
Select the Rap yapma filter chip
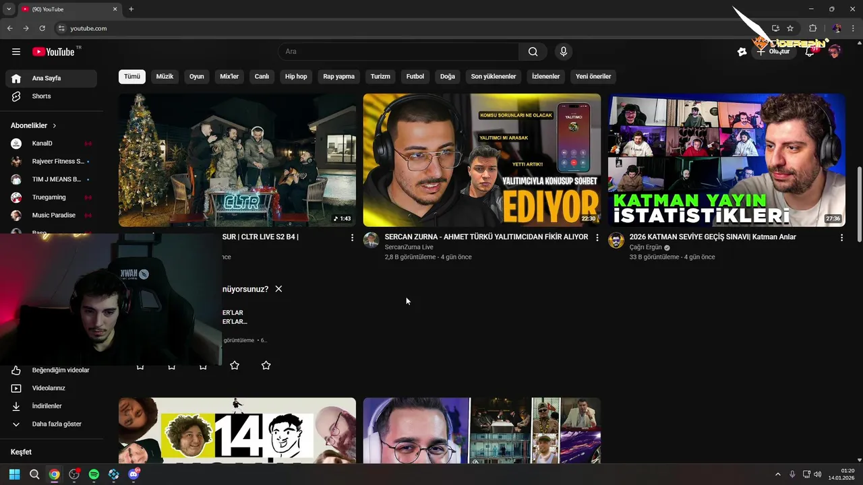[x=339, y=77]
